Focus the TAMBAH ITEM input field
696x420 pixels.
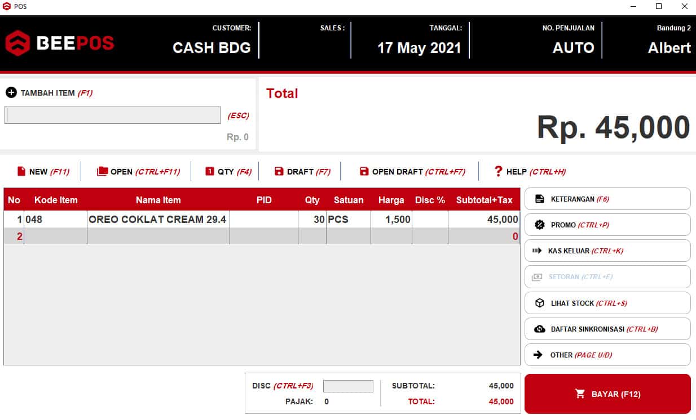pyautogui.click(x=113, y=115)
